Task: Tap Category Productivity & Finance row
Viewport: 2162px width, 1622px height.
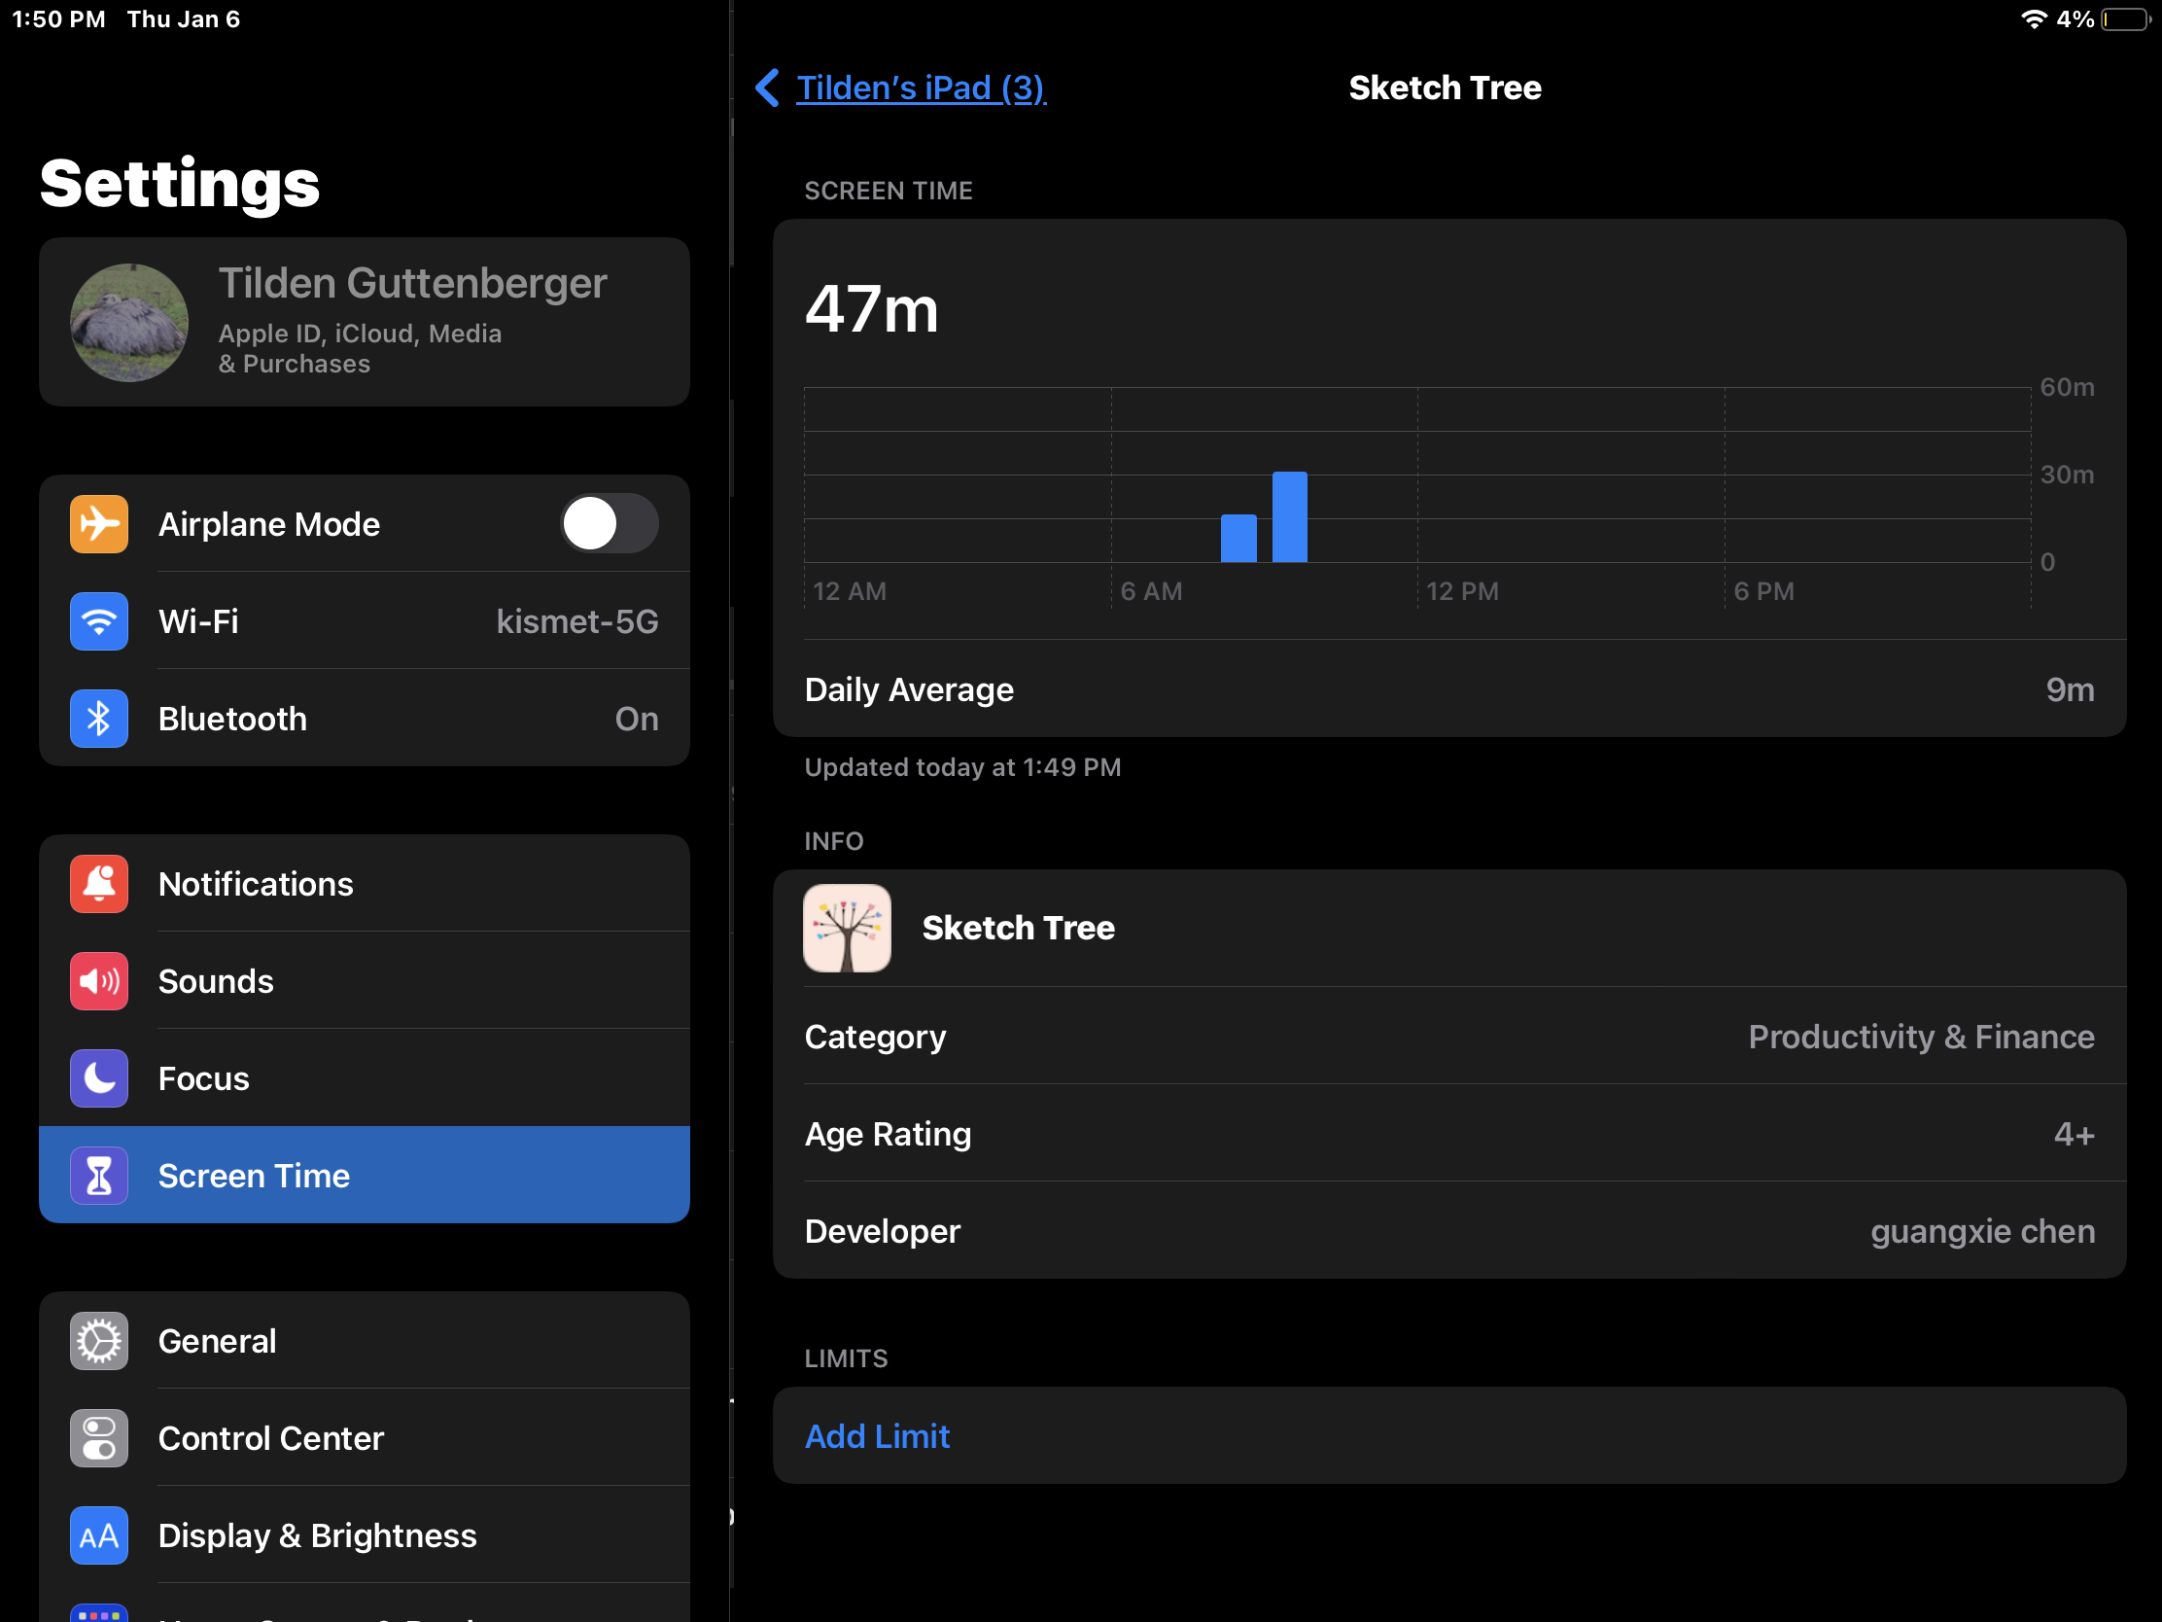Action: 1449,1037
